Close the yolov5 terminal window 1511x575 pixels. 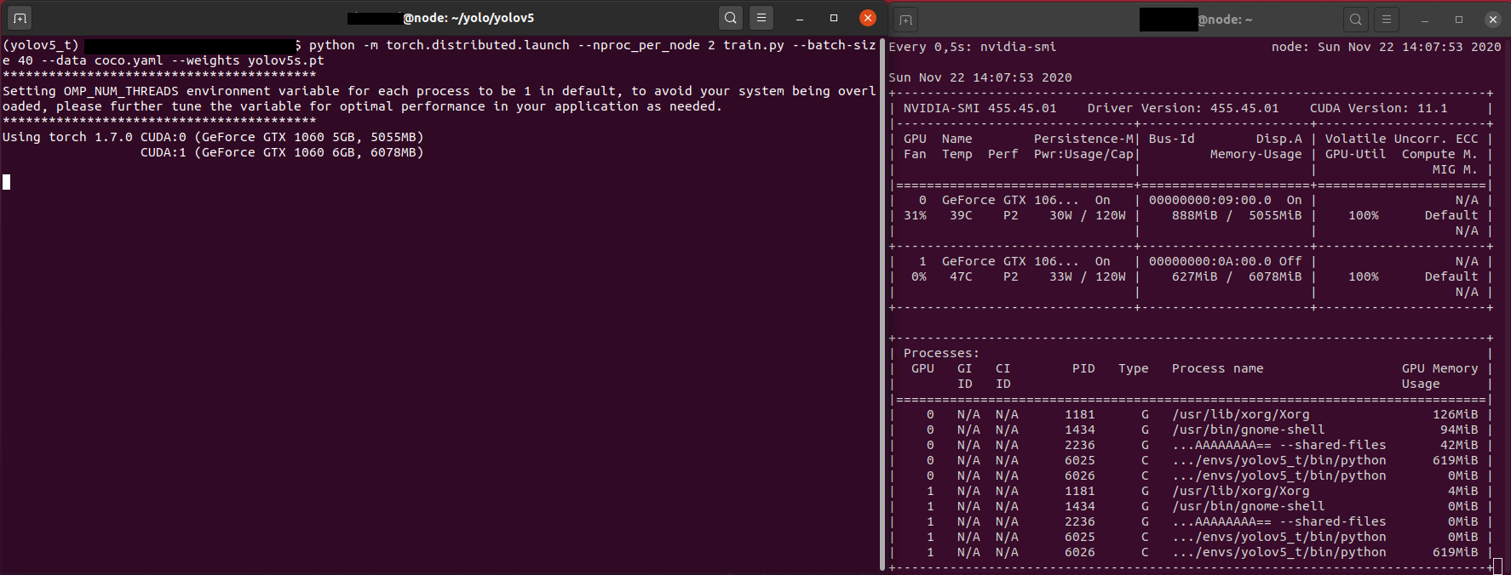[x=868, y=18]
